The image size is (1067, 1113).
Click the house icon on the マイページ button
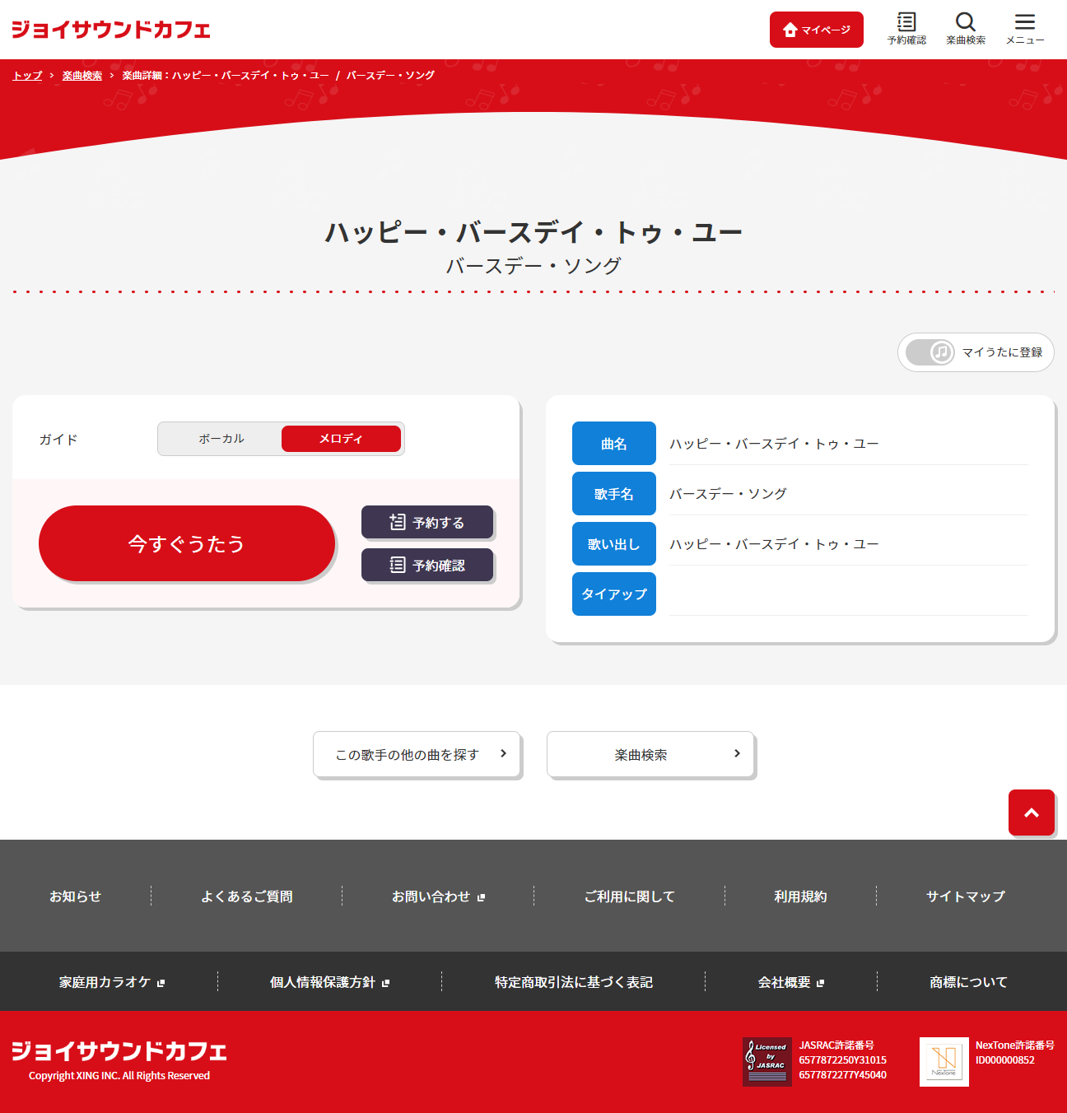(x=790, y=30)
